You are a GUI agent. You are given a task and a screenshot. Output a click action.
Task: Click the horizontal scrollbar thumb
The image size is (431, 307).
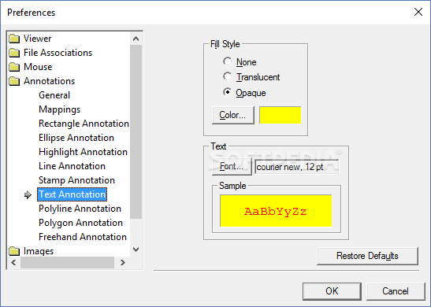pos(67,262)
